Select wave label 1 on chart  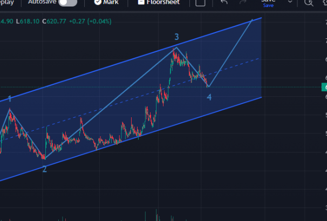point(9,99)
